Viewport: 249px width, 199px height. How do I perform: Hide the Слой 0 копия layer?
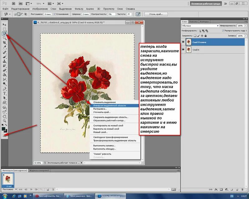coord(183,42)
